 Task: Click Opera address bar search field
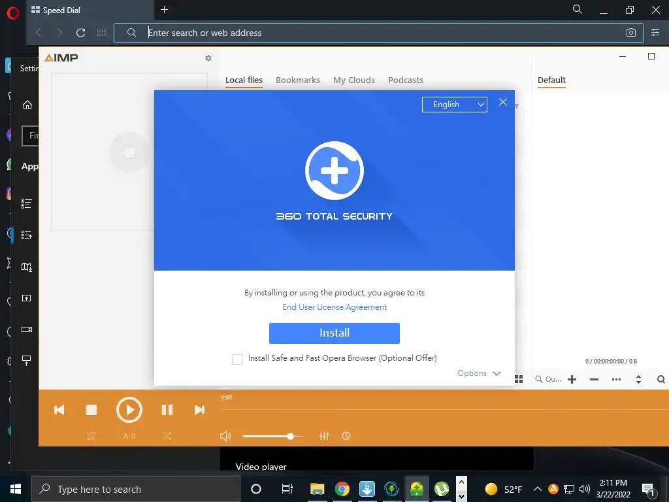378,33
